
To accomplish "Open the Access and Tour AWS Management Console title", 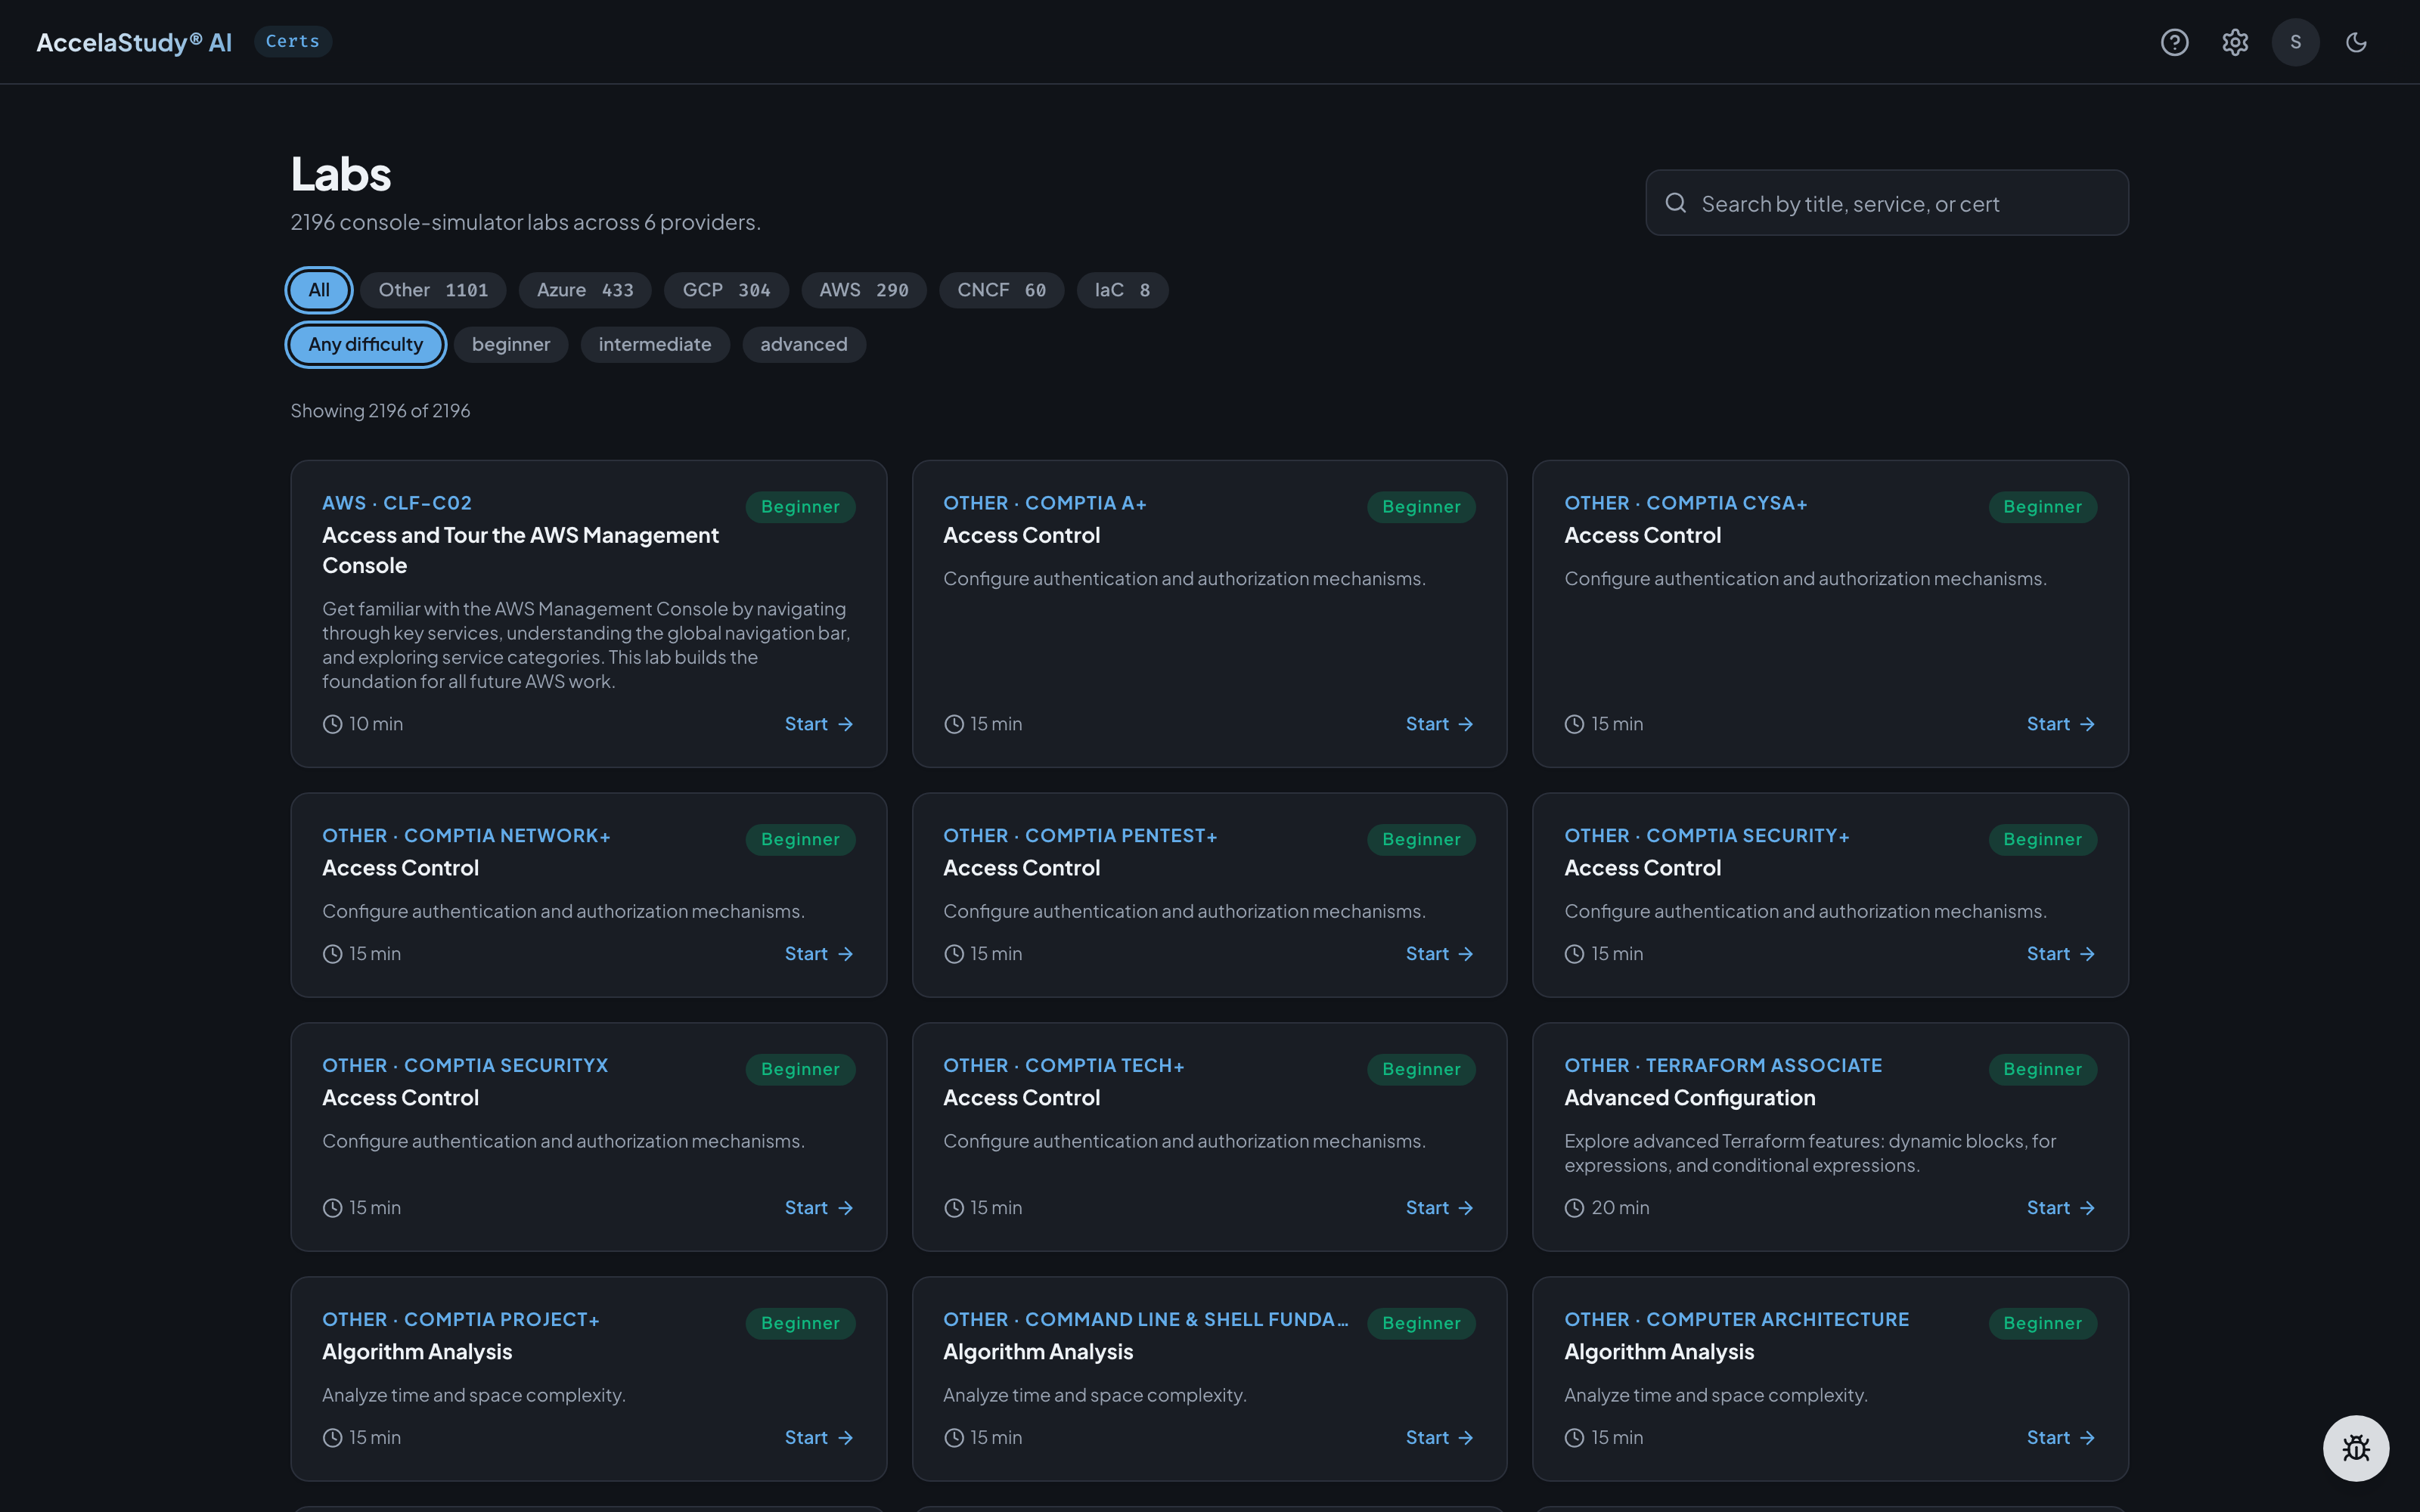I will [x=520, y=550].
